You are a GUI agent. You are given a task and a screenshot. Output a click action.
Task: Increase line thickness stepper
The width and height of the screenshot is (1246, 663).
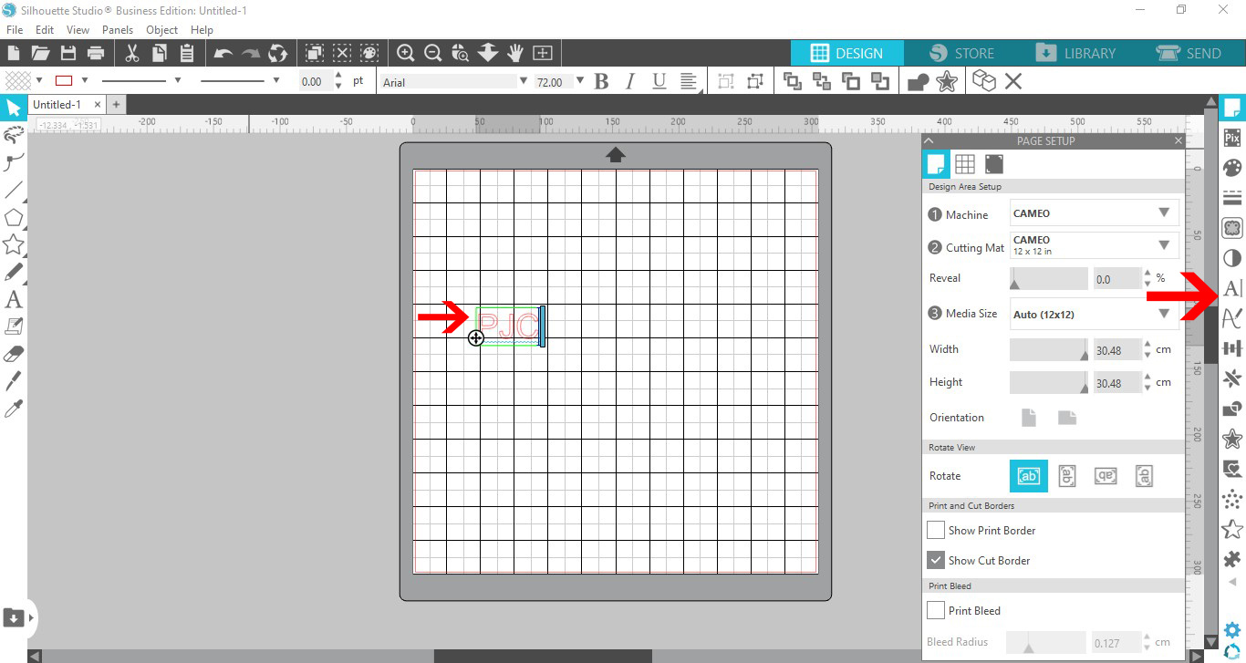tap(338, 76)
